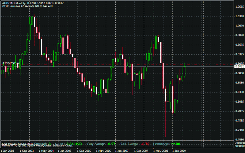The image size is (245, 153).
Task: Click the Sell Swap value -0.78
Action: point(145,144)
